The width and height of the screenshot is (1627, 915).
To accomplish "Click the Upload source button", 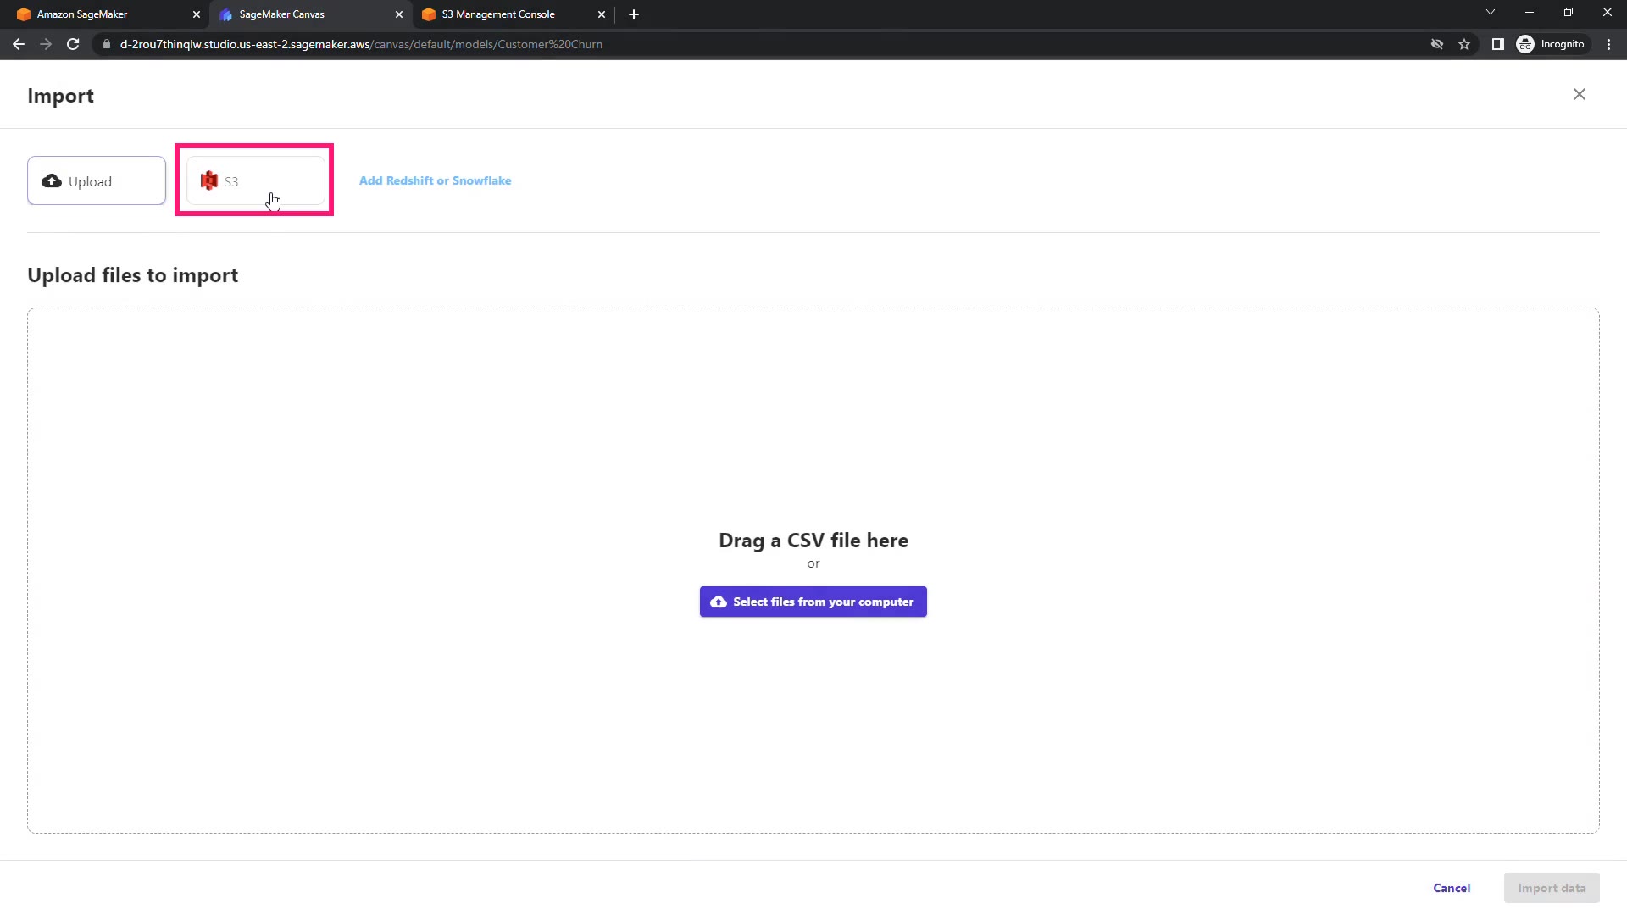I will [x=97, y=180].
